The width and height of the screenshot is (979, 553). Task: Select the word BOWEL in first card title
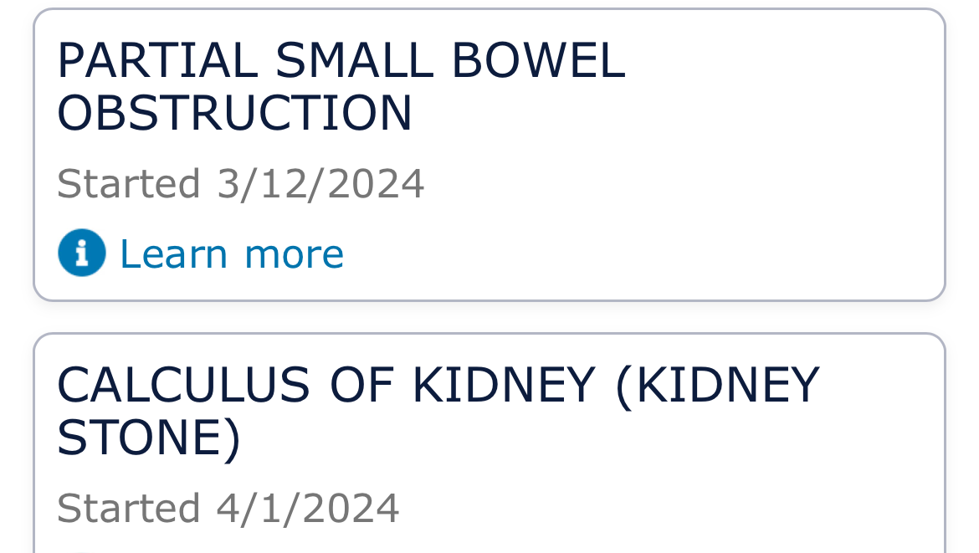[538, 60]
